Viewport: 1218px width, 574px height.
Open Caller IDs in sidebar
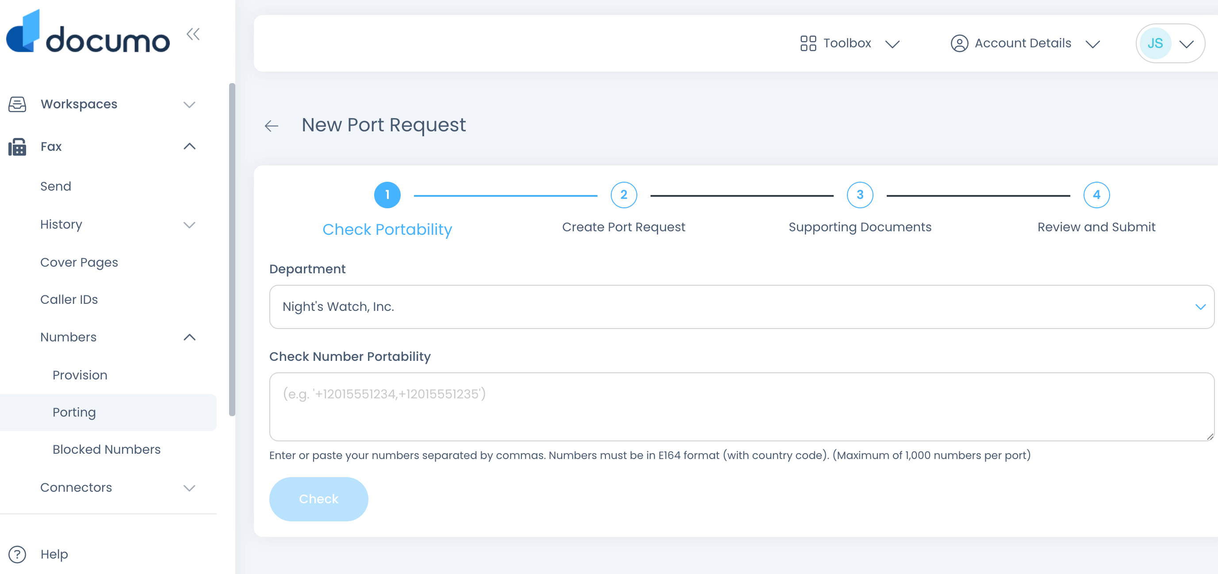(x=69, y=300)
